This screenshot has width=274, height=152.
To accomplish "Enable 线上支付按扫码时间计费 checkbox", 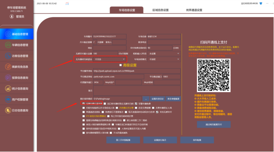I will (108, 116).
